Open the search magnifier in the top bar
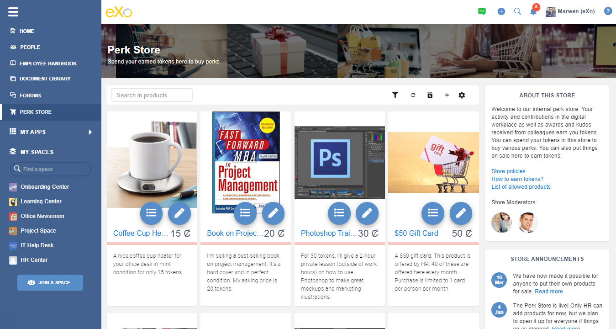Image resolution: width=616 pixels, height=329 pixels. pyautogui.click(x=517, y=11)
